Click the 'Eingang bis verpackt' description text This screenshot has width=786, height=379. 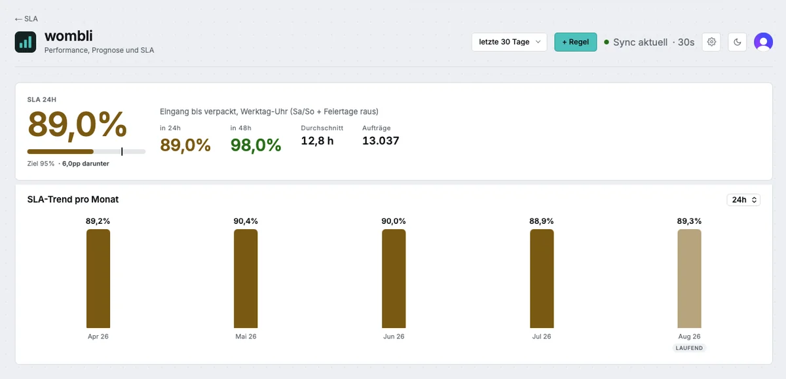269,111
